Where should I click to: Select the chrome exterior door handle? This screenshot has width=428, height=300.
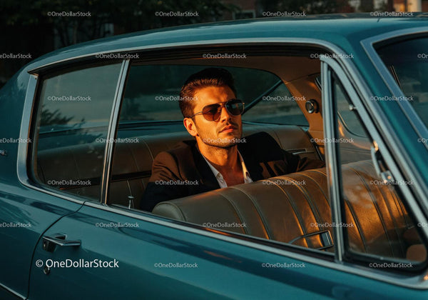(x=61, y=242)
